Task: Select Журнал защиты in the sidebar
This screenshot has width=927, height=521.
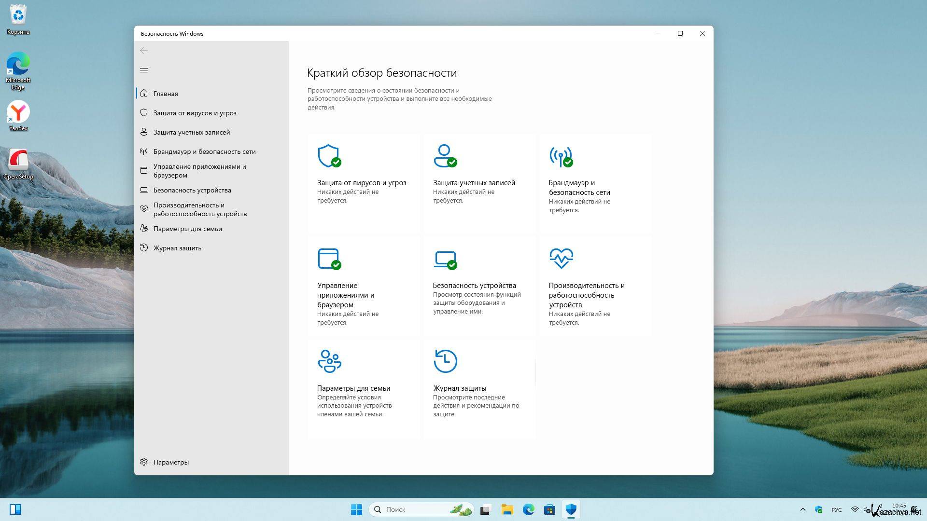Action: click(178, 248)
